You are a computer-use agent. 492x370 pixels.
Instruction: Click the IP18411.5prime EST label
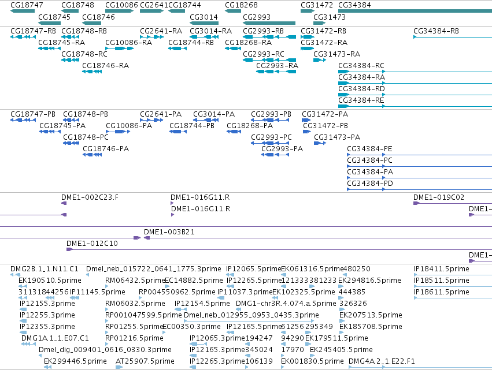pos(442,269)
